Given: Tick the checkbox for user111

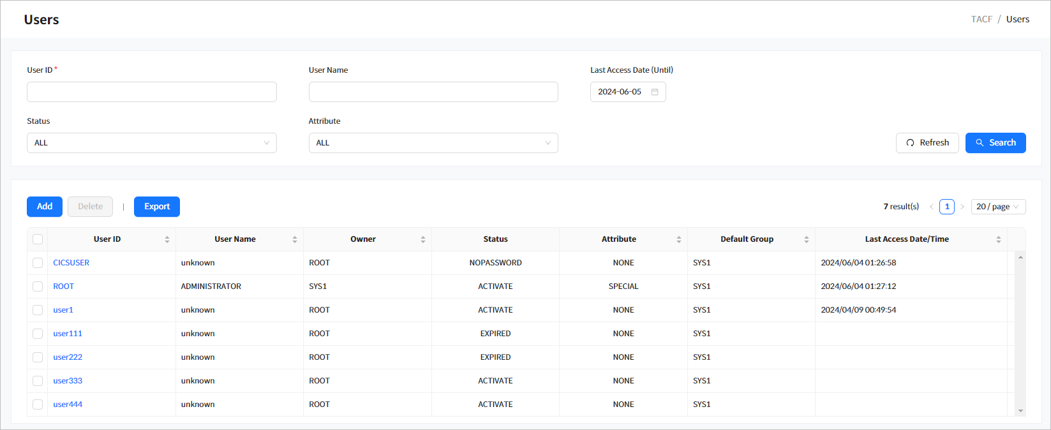Looking at the screenshot, I should [38, 334].
